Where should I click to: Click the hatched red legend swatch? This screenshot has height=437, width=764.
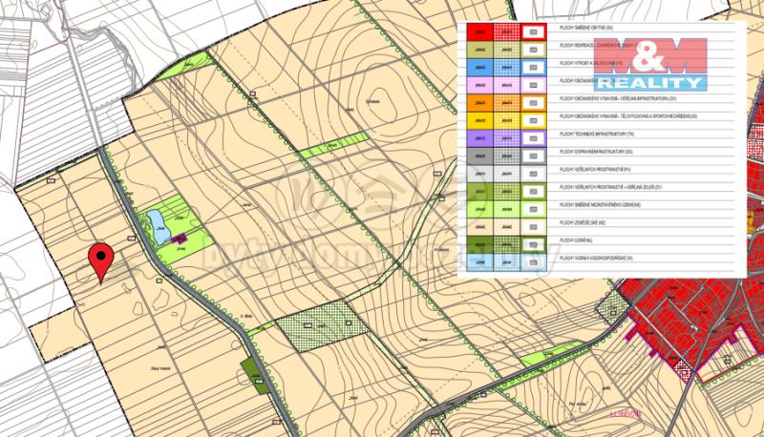pos(507,31)
